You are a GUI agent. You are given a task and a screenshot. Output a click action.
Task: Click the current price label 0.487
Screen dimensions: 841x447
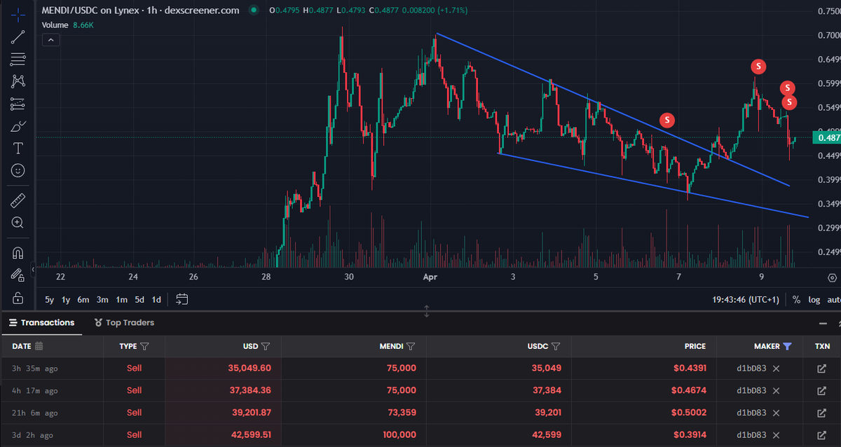coord(827,138)
